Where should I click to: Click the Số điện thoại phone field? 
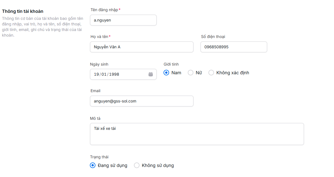(x=234, y=47)
